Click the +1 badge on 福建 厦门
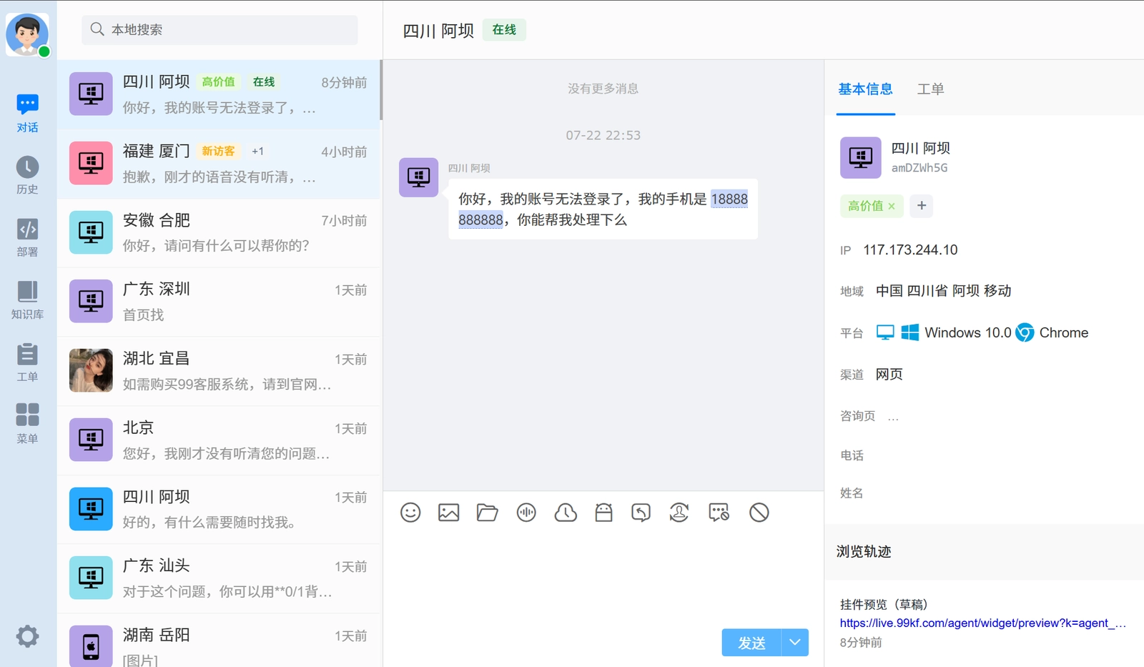Image resolution: width=1144 pixels, height=667 pixels. click(258, 152)
